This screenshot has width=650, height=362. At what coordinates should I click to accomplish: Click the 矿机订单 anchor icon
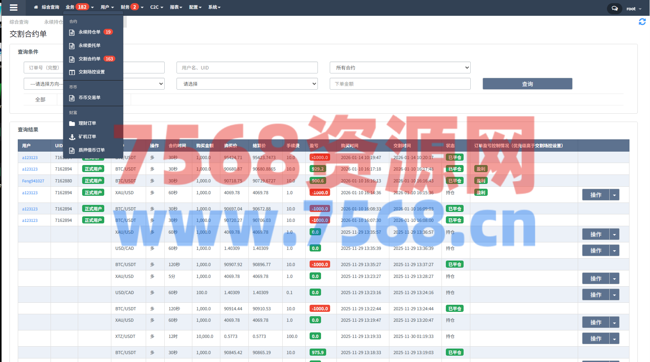click(72, 137)
